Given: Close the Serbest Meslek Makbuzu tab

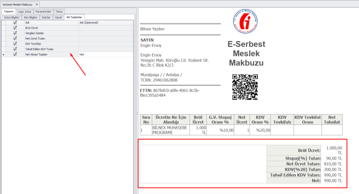Looking at the screenshot, I should (37, 4).
